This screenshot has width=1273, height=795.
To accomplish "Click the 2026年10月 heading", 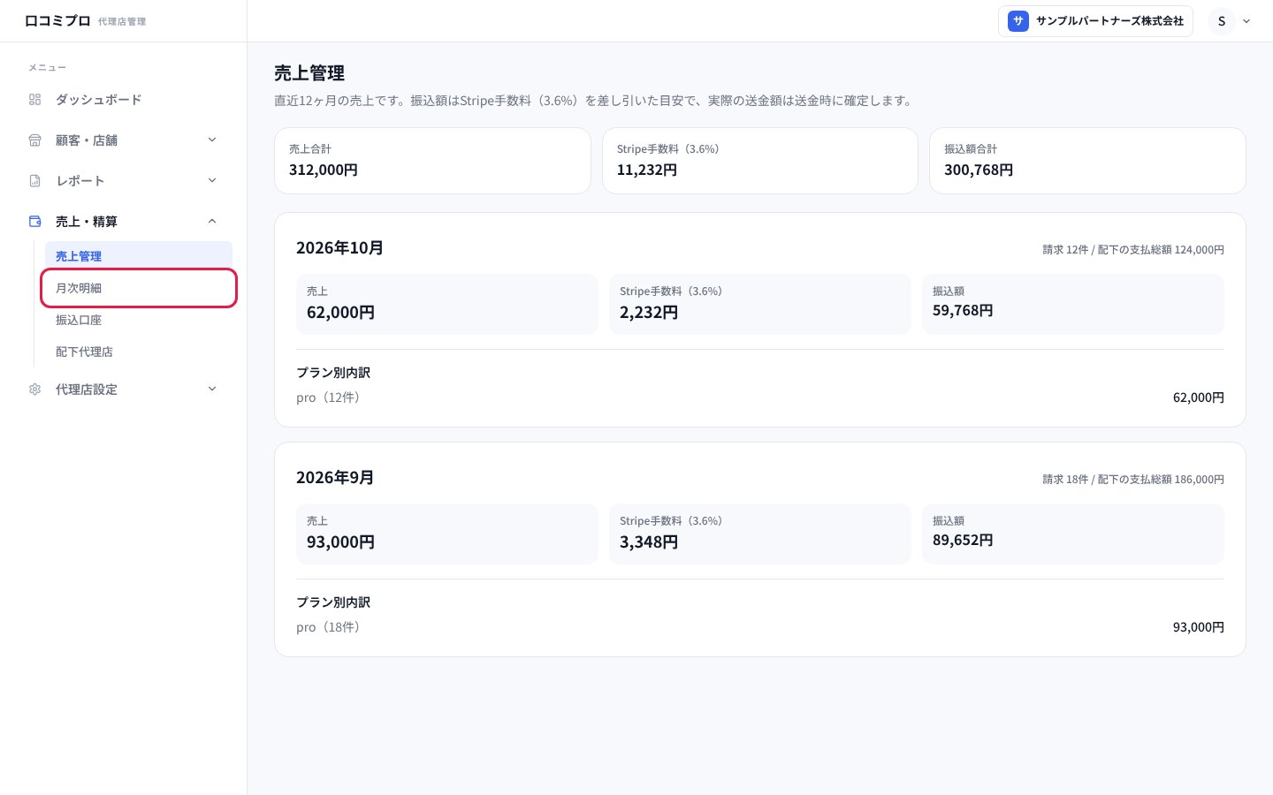I will [339, 248].
